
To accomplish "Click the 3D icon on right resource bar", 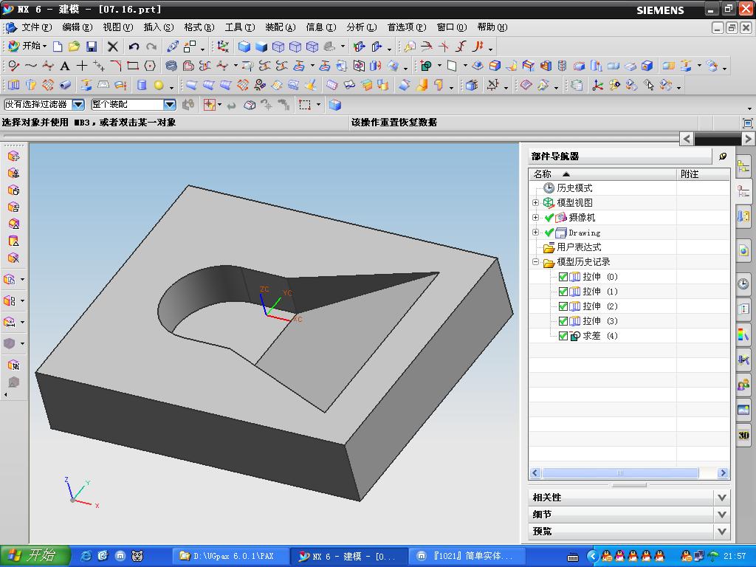I will 743,435.
